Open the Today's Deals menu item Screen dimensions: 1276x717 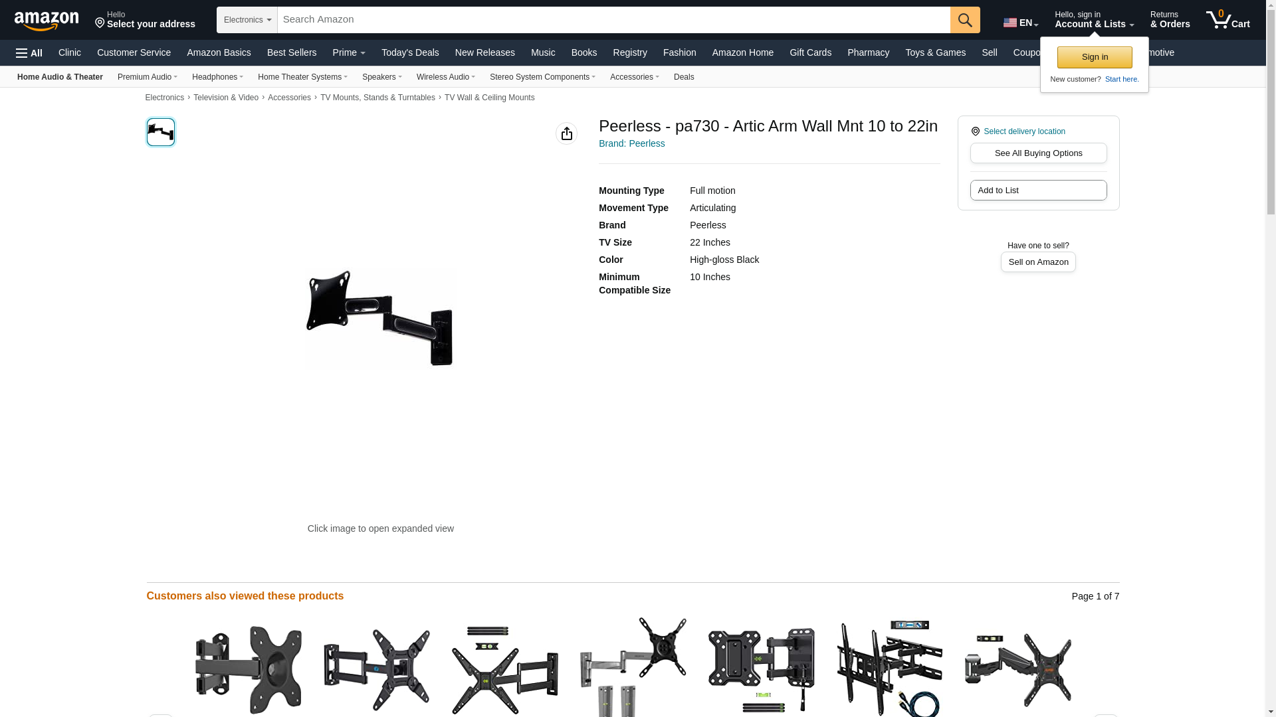click(410, 52)
